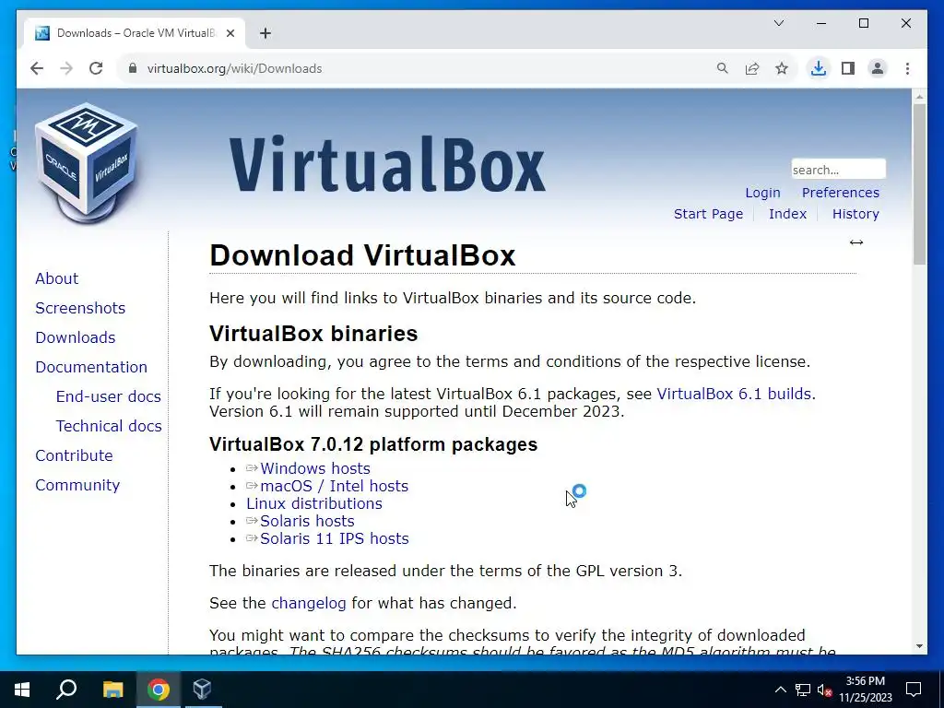Screen dimensions: 944x708
Task: Open the Login link
Action: (762, 193)
